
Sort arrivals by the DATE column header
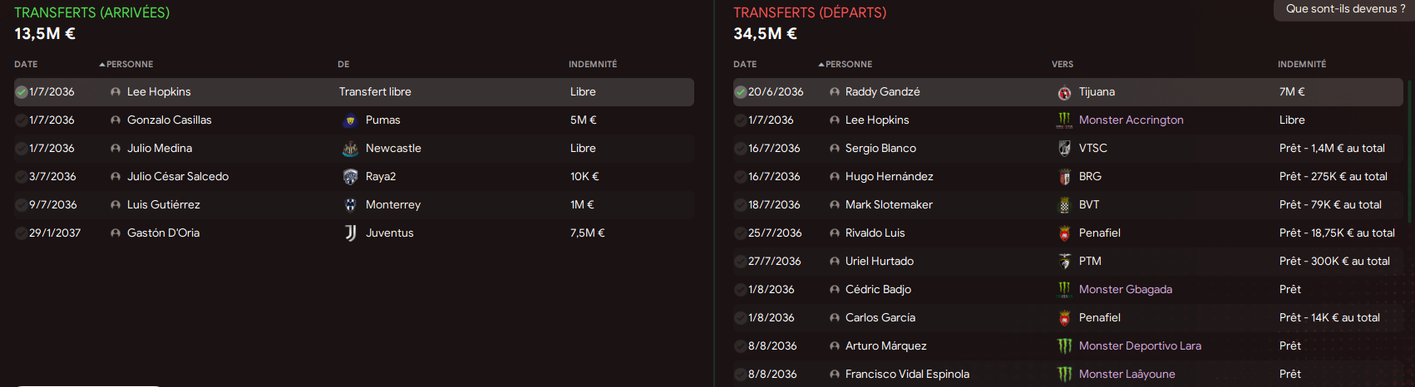pyautogui.click(x=26, y=64)
